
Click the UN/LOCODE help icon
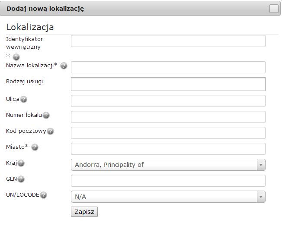(43, 195)
